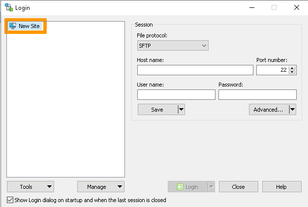308x207 pixels.
Task: Click the WinSCP icon in title bar
Action: [x=9, y=7]
